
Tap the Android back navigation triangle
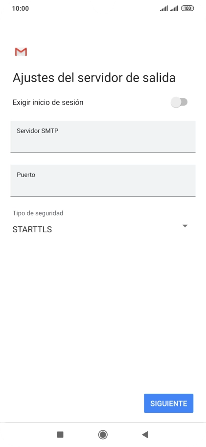[145, 434]
